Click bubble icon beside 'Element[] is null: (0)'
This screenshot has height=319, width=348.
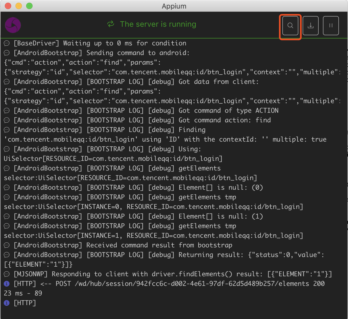point(7,188)
